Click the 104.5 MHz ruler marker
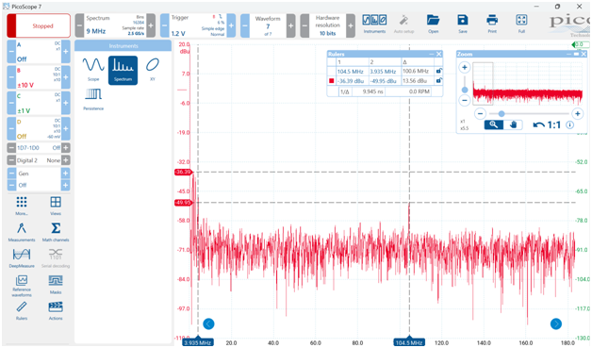 (409, 342)
